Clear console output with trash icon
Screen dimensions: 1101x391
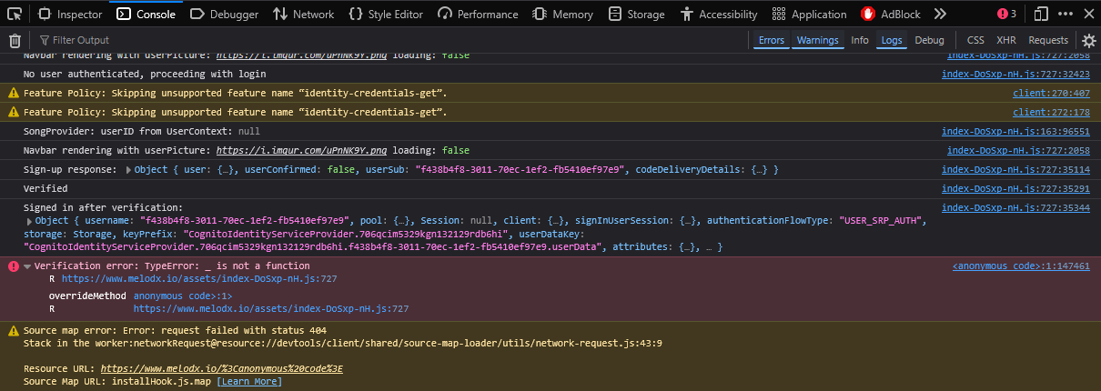click(x=15, y=40)
